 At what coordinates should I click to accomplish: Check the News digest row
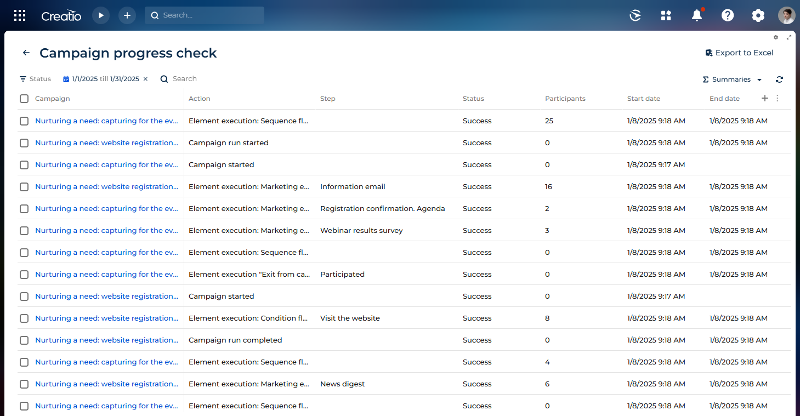point(24,384)
